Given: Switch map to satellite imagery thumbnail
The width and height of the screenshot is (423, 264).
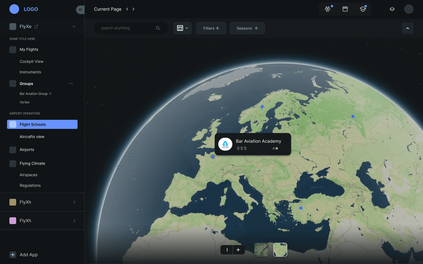Looking at the screenshot, I should coord(261,249).
